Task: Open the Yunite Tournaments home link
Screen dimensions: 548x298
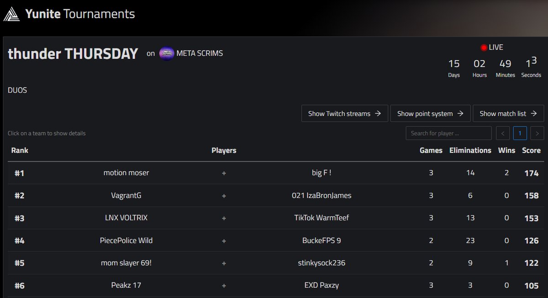Action: (x=69, y=14)
